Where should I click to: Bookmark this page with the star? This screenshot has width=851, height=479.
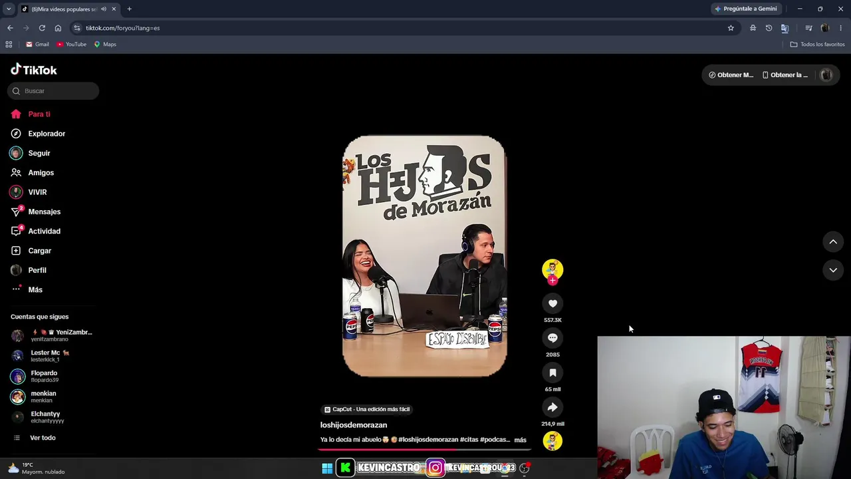[x=731, y=28]
